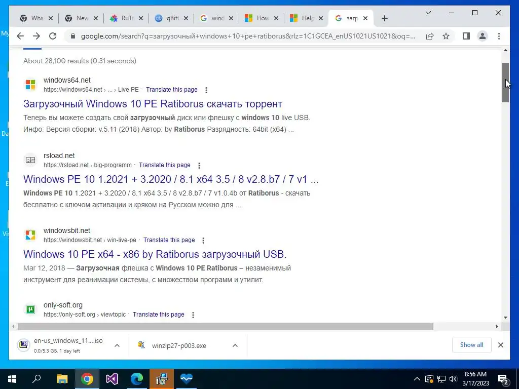This screenshot has height=389, width=519.
Task: Translate the only-soft.org result page
Action: click(159, 315)
